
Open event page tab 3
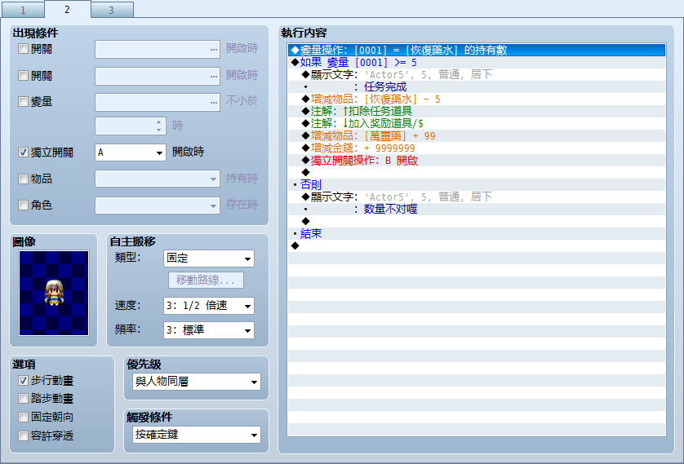(112, 10)
